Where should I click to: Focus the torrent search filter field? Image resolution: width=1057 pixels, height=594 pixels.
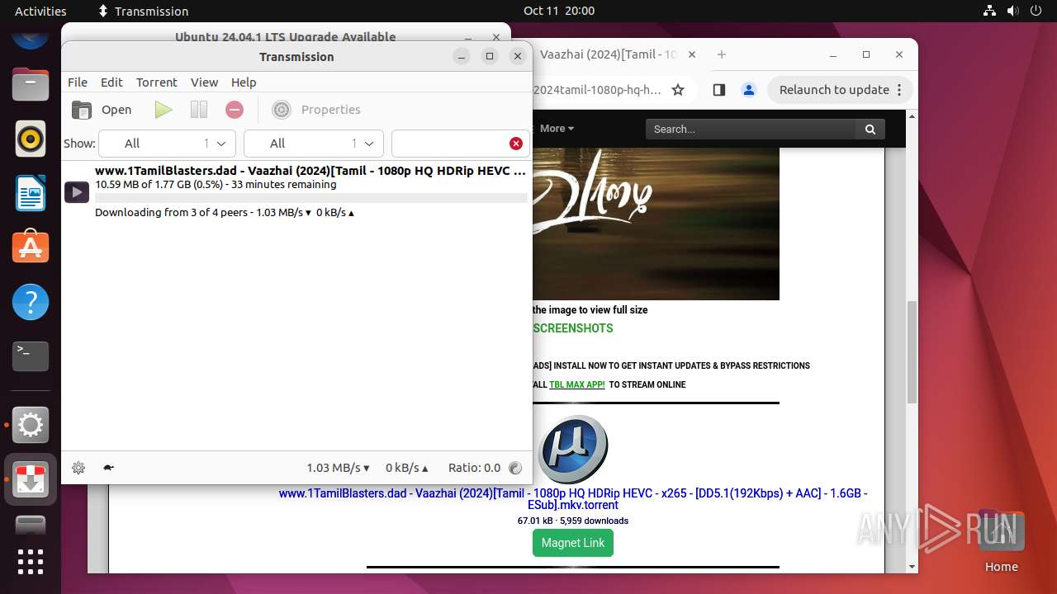(450, 144)
